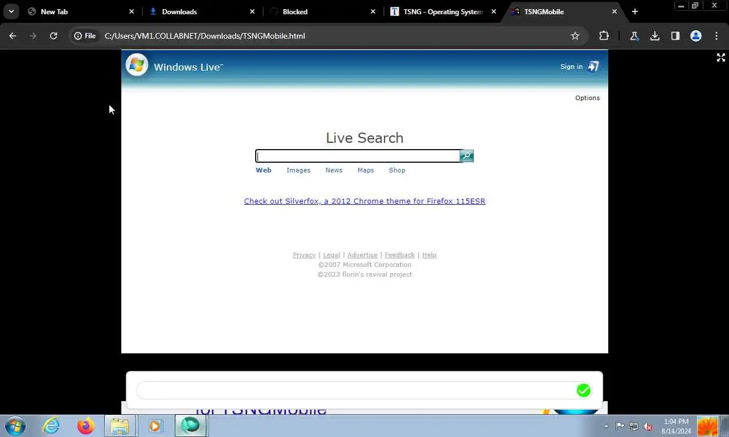Image resolution: width=729 pixels, height=437 pixels.
Task: Open the Legal footer link
Action: click(331, 255)
